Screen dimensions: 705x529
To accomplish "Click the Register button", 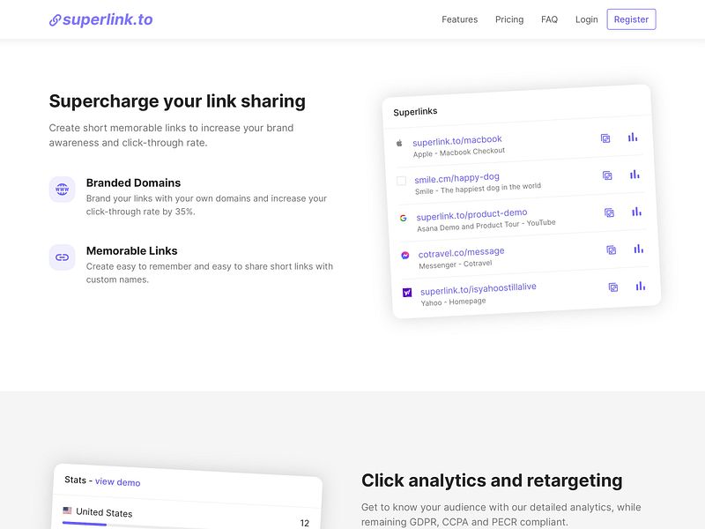I will pos(631,19).
